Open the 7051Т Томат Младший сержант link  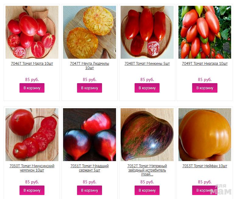click(90, 168)
